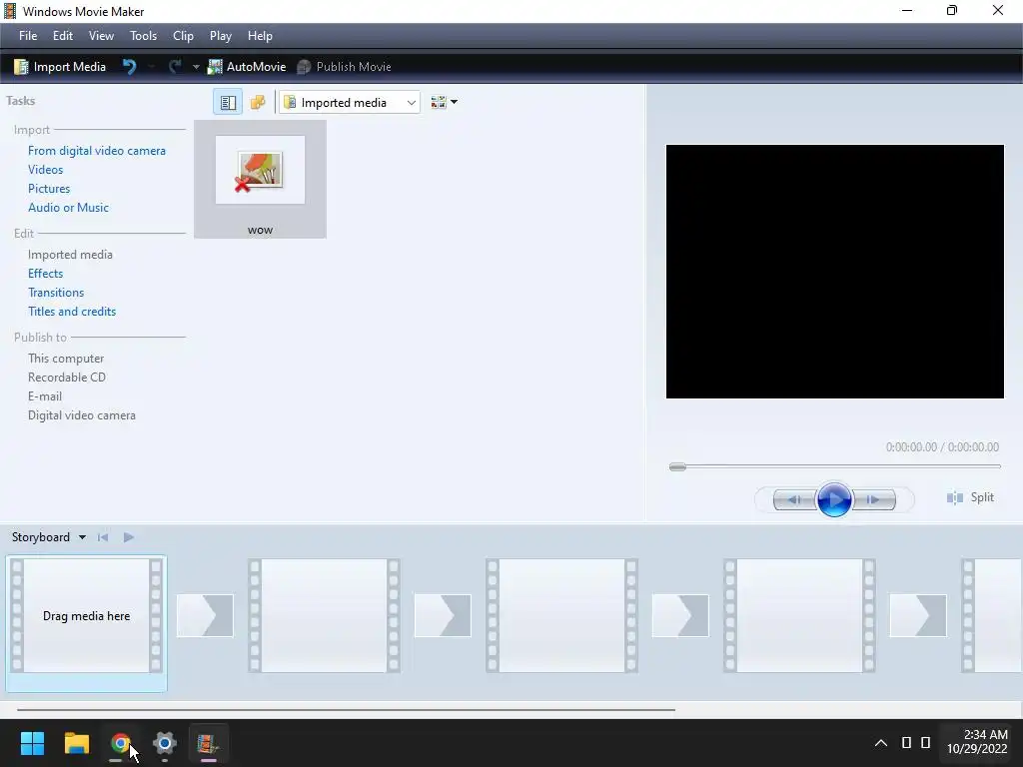Click the preview seek bar handle
This screenshot has height=767, width=1023.
[678, 467]
